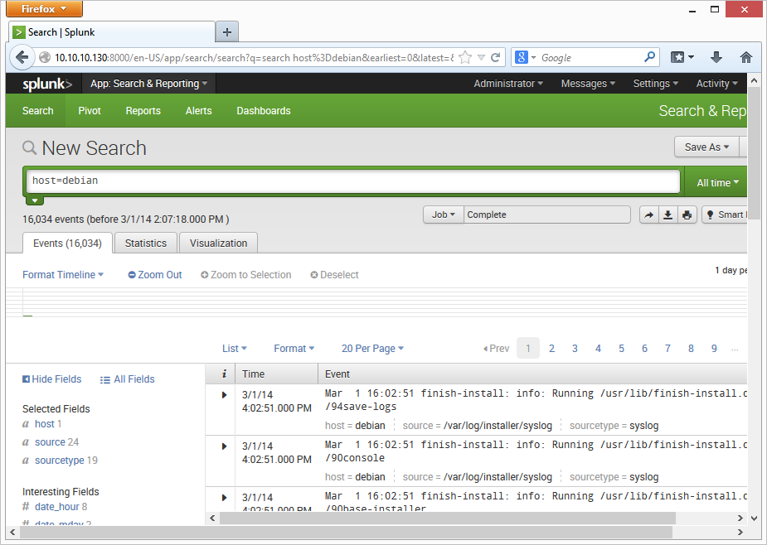Open the Settings menu

655,84
